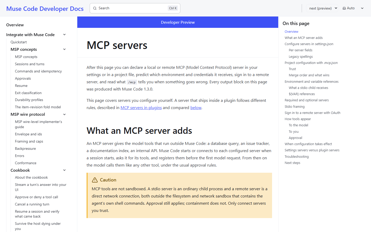Open the Backpressure sidebar page
The image size is (371, 232).
26,148
